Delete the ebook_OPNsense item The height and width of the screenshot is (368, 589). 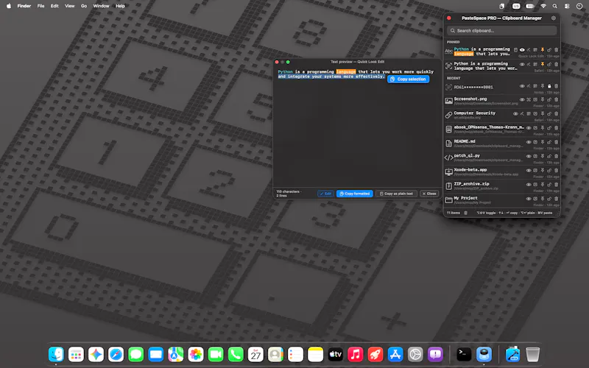[x=557, y=127]
